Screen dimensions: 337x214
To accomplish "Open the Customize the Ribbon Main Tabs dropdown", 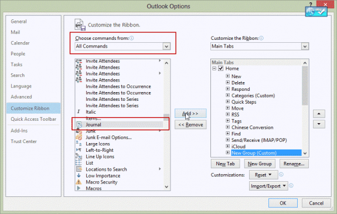I will [x=305, y=46].
